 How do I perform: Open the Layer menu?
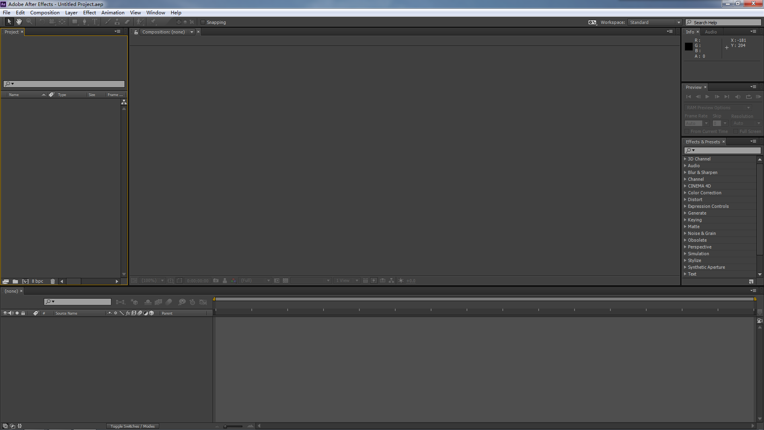[x=71, y=13]
